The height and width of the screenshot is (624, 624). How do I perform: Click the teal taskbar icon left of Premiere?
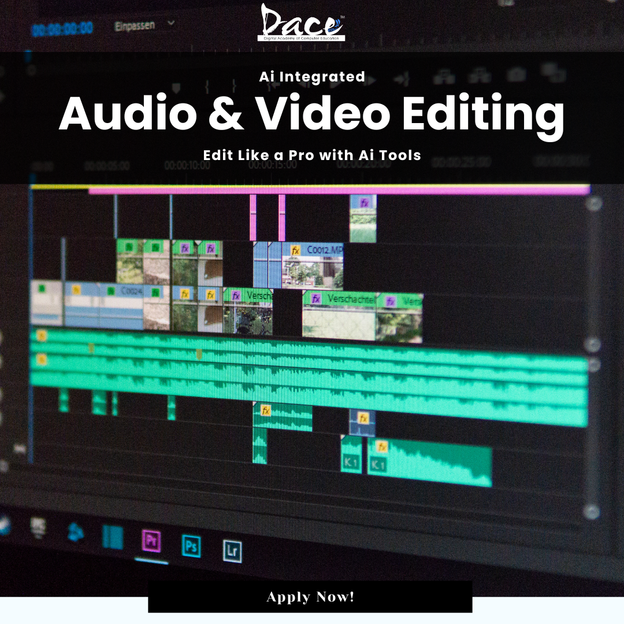point(113,537)
